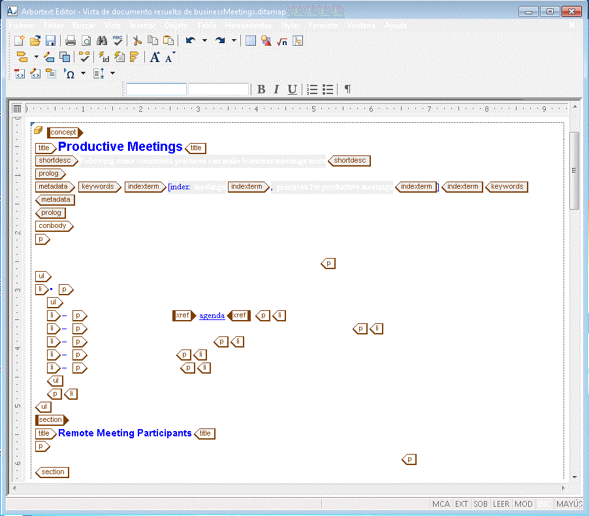Save the document with the floppy disk icon
The height and width of the screenshot is (516, 589).
pos(50,40)
